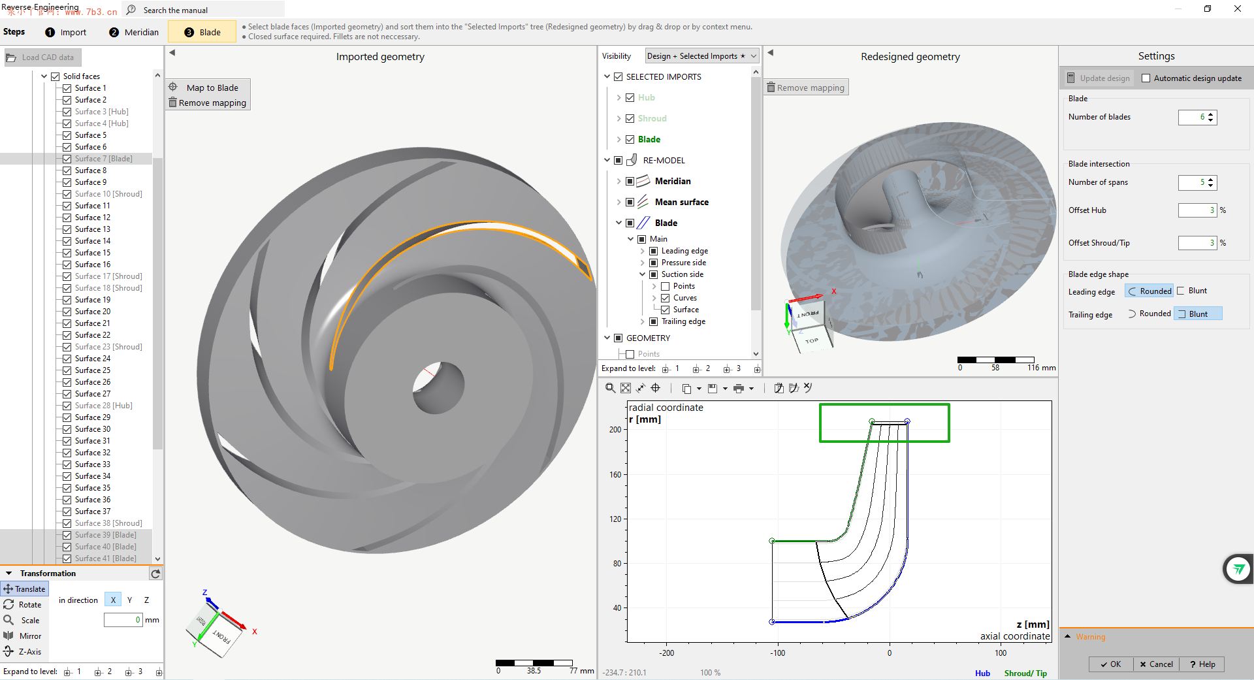Click Load CAD data button
Viewport: 1254px width, 680px height.
tap(42, 57)
